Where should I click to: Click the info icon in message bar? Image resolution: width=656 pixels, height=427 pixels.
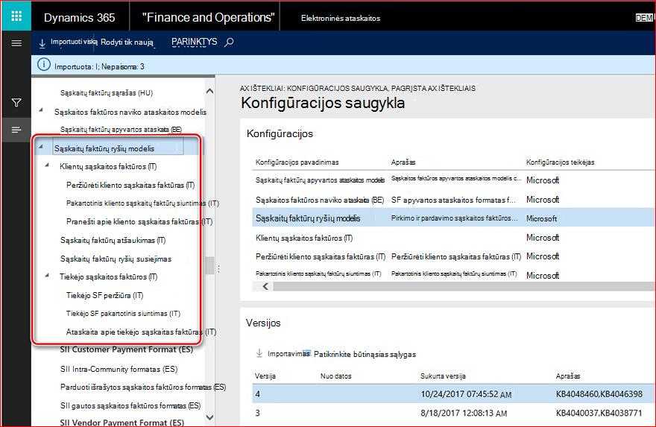pyautogui.click(x=43, y=65)
